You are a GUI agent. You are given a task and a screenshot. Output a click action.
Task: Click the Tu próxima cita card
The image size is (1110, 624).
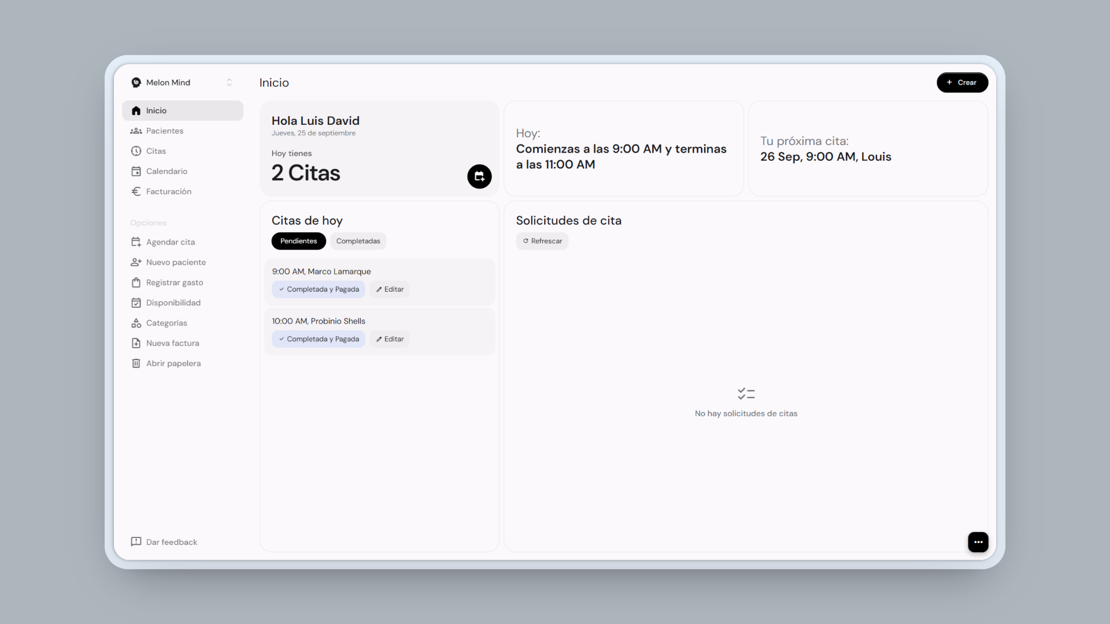coord(867,149)
